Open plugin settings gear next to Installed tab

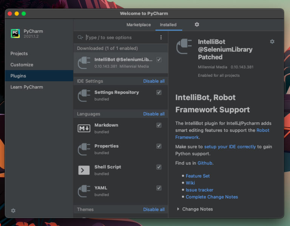coord(197,25)
